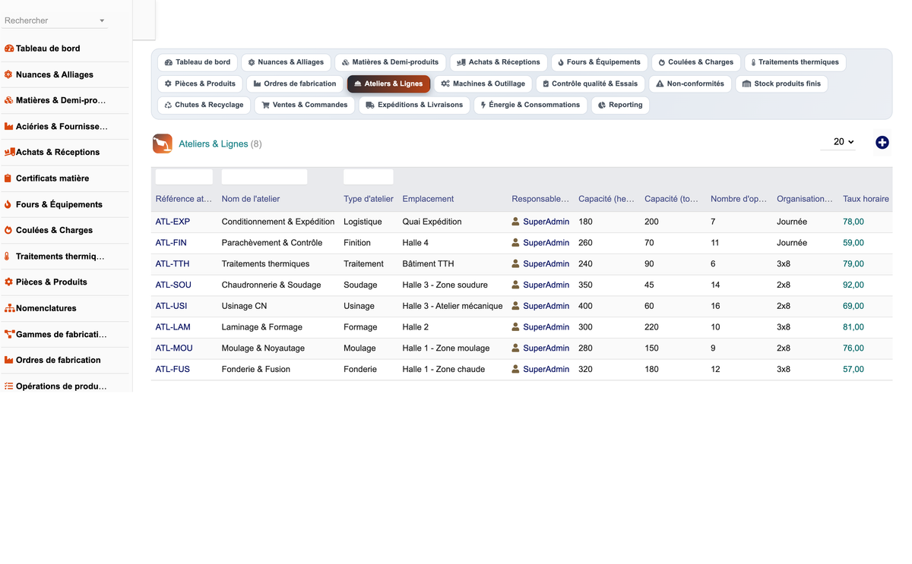Switch to the Nuances & Alliages top tab
This screenshot has width=912, height=564.
[x=286, y=62]
